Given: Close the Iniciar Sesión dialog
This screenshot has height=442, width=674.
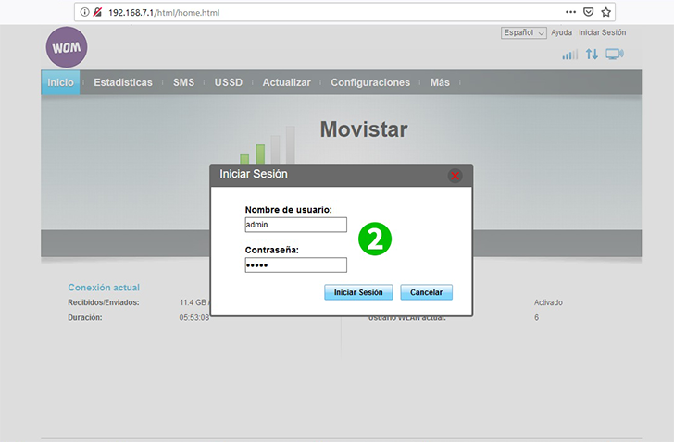Looking at the screenshot, I should click(x=455, y=176).
